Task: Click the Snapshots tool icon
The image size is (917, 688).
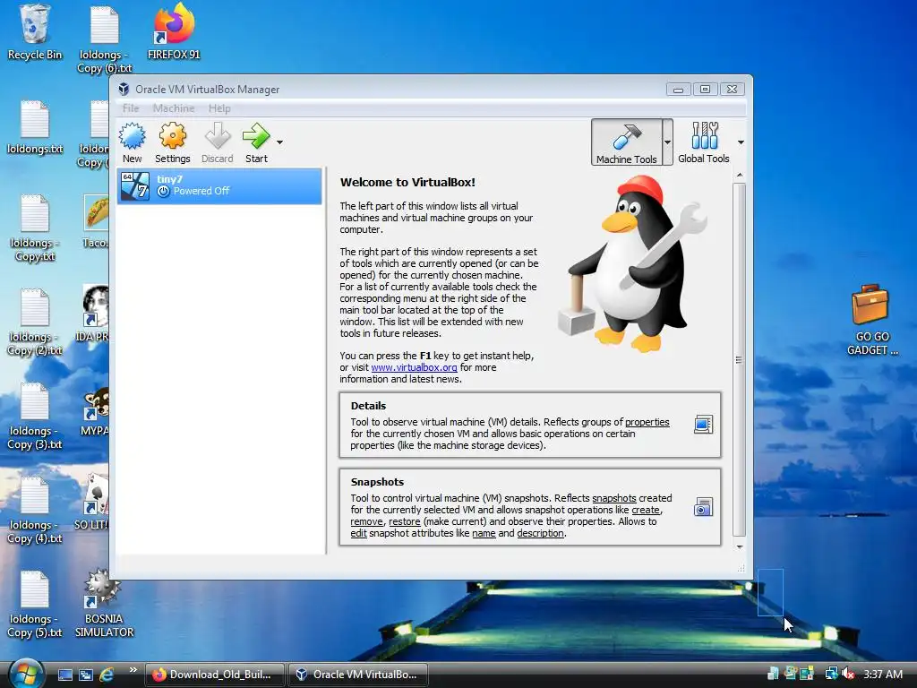Action: 703,507
